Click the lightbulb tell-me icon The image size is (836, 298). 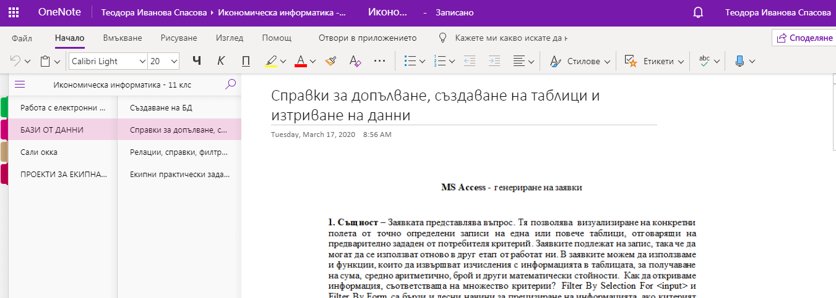click(x=442, y=38)
